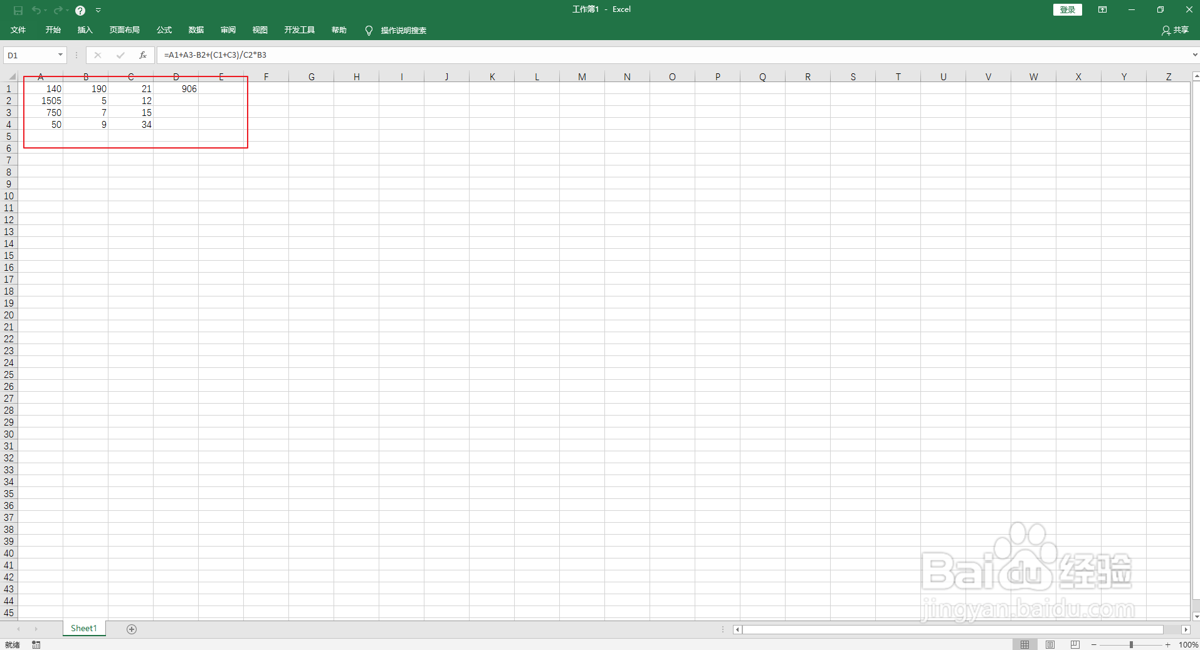Switch to the 视图 ribbon tab
Viewport: 1200px width, 650px height.
(x=260, y=30)
